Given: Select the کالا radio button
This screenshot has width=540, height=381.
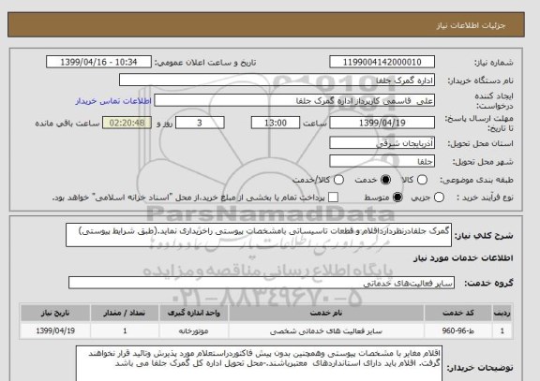Looking at the screenshot, I should point(422,180).
